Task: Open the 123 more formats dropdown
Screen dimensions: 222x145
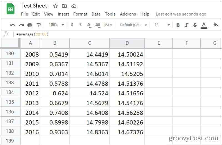Action: (108, 25)
